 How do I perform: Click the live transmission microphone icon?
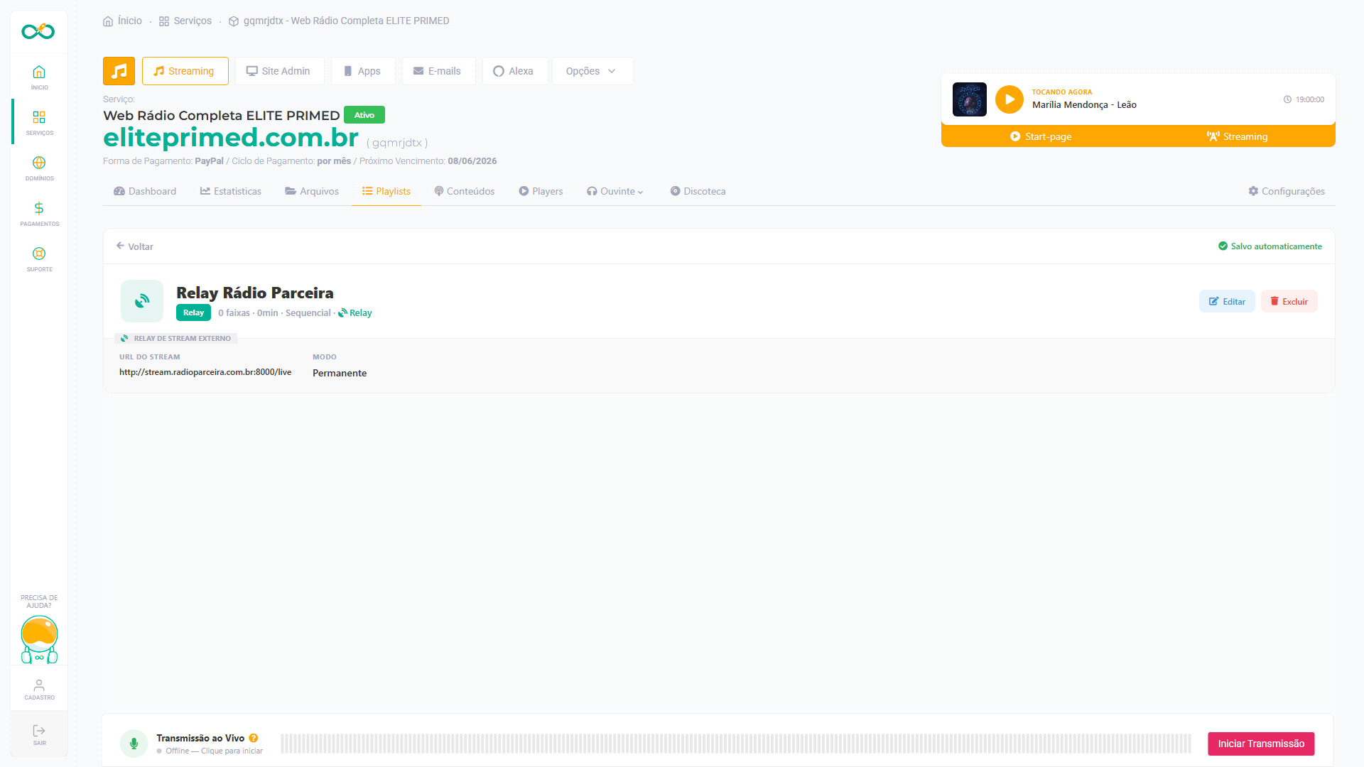click(134, 744)
